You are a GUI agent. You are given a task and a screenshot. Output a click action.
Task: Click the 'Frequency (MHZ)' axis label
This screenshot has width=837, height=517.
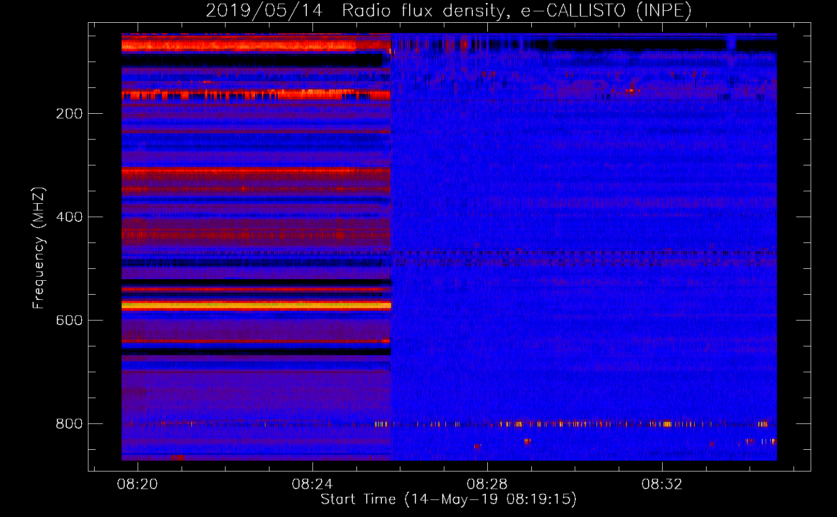coord(39,248)
